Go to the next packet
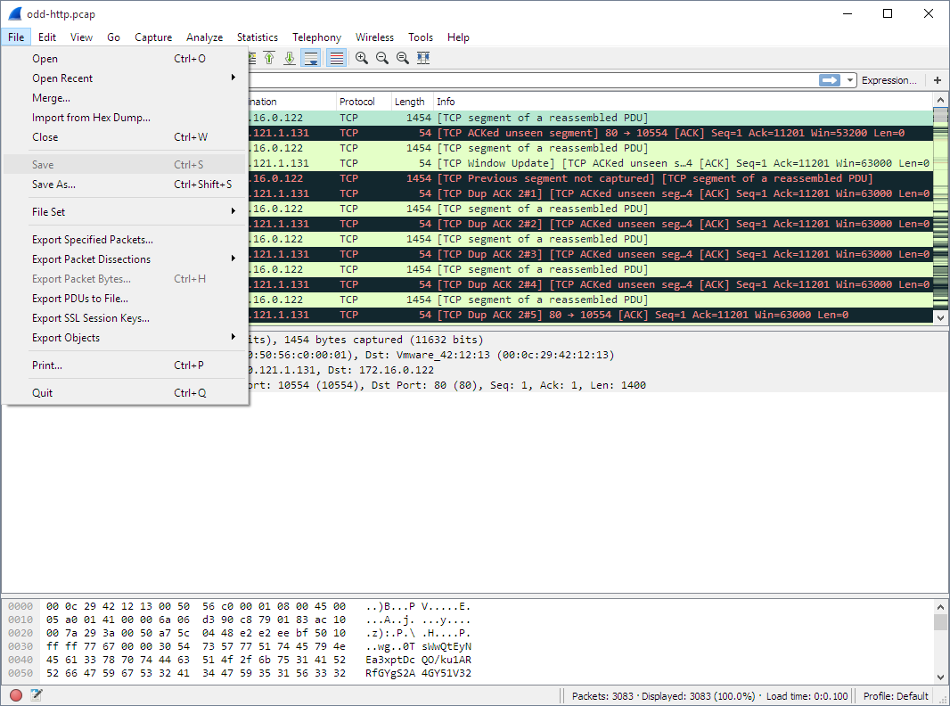 coord(291,58)
